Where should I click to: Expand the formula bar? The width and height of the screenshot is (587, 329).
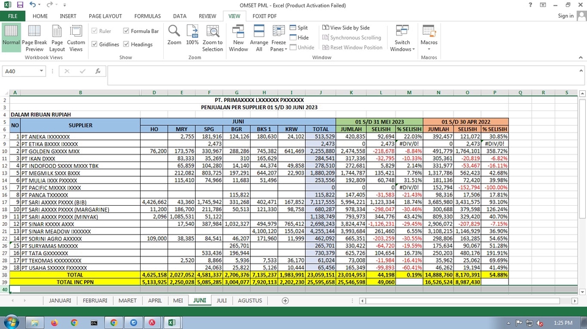(581, 70)
